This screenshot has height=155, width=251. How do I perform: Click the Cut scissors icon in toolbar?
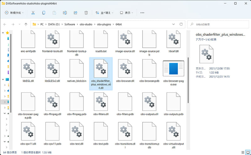pyautogui.click(x=33, y=13)
